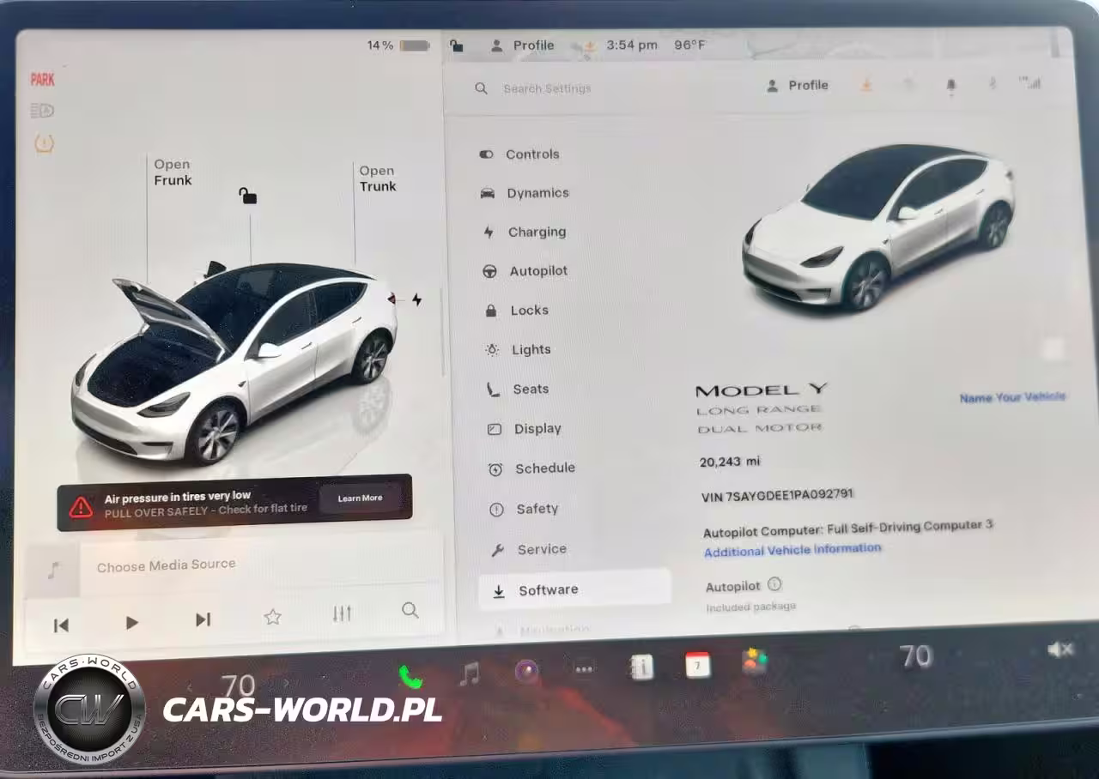
Task: Unmute the volume speaker icon
Action: click(x=1060, y=650)
